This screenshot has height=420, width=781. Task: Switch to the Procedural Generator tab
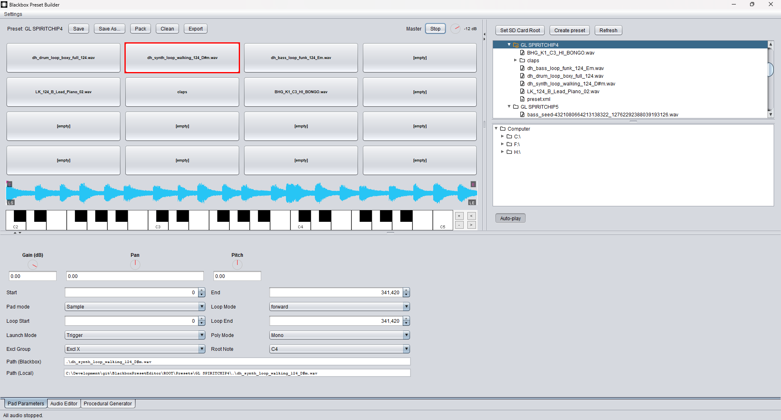click(107, 403)
